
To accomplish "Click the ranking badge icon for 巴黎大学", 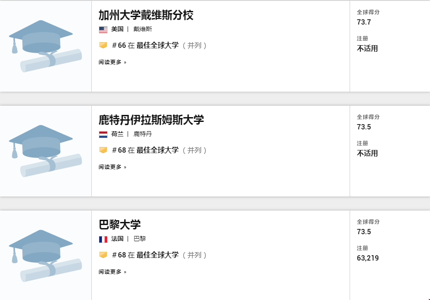I will (x=103, y=255).
